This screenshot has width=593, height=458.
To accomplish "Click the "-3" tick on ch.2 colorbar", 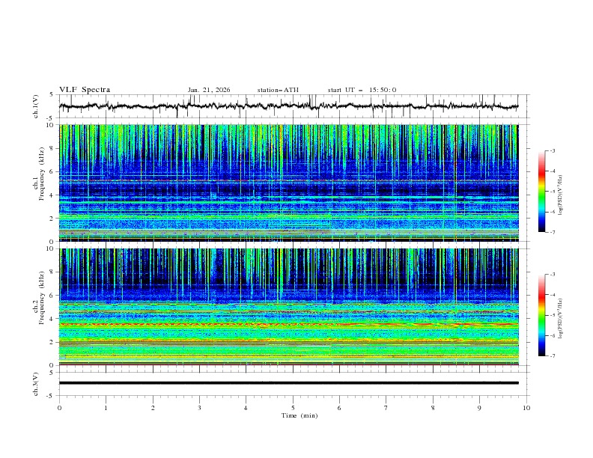I will [x=552, y=275].
